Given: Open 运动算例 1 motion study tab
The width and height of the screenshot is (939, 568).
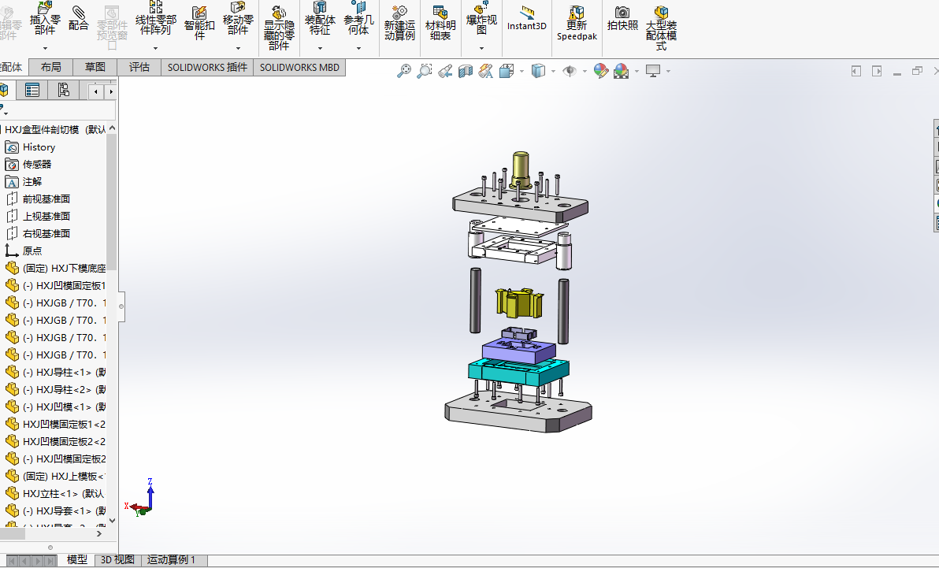Looking at the screenshot, I should 171,559.
